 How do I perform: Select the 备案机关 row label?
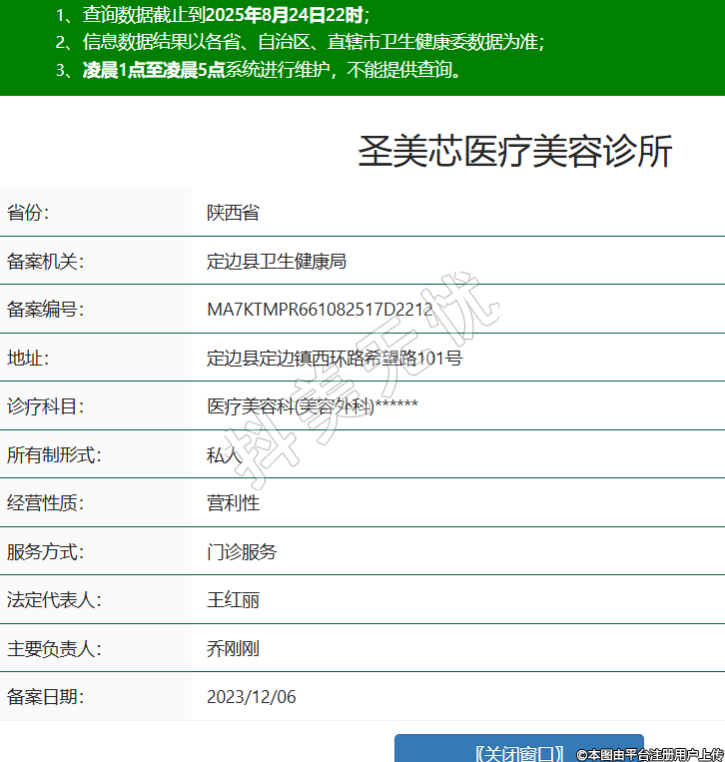[x=46, y=262]
